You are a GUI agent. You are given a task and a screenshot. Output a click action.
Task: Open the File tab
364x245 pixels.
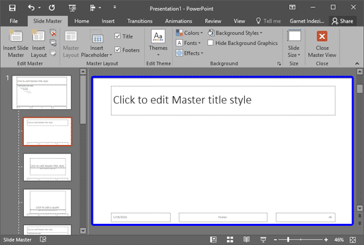[14, 21]
